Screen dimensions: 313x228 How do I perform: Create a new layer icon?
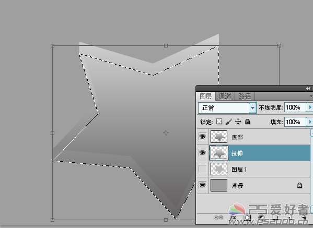[x=289, y=218]
